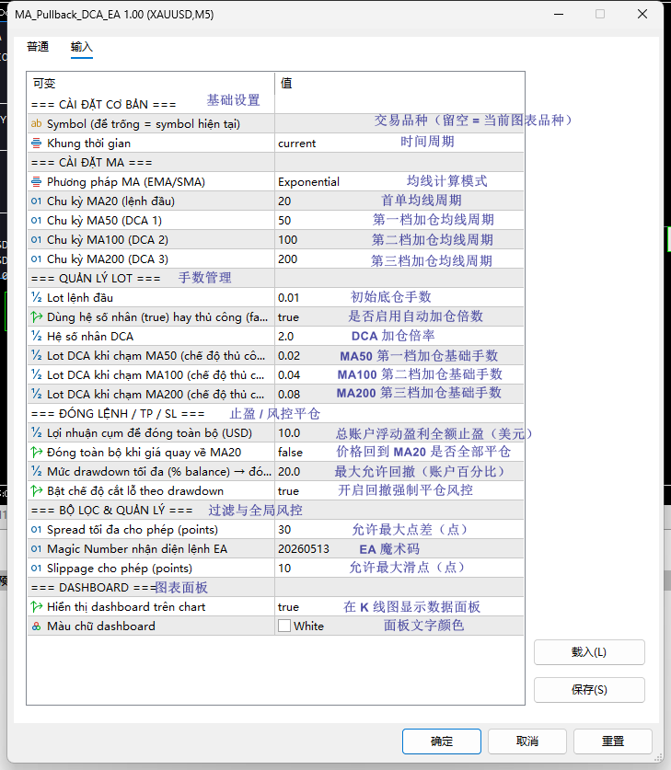The image size is (671, 770).
Task: Click the 重置 reset button
Action: (613, 741)
